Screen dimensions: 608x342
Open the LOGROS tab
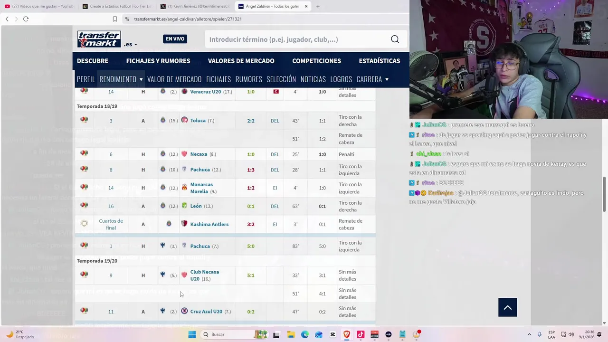click(341, 79)
